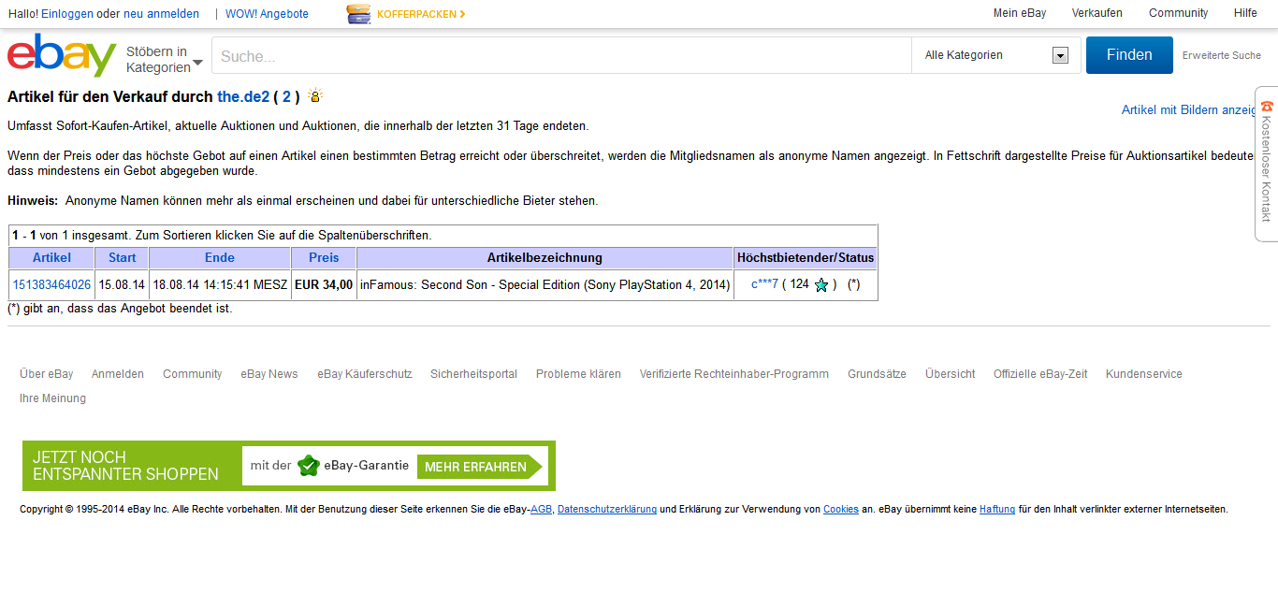Click the Höchstbietender/Status column header
Viewport: 1278px width, 593px height.
[806, 257]
